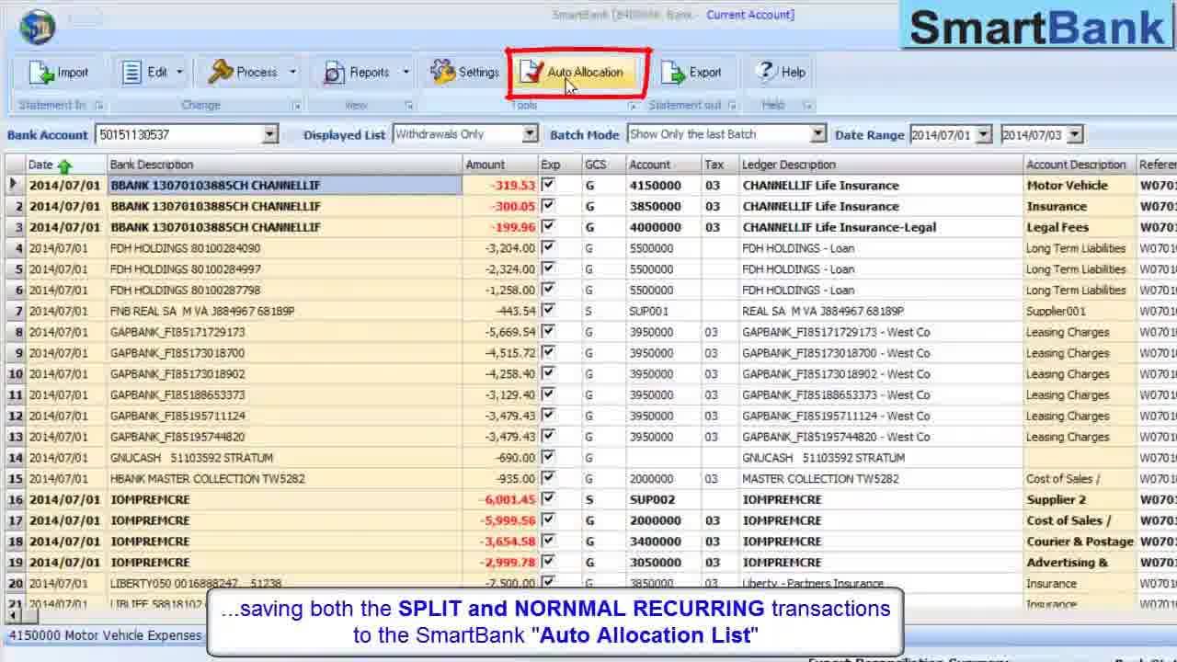Image resolution: width=1177 pixels, height=662 pixels.
Task: Toggle Exp checkbox for the -300.05 row
Action: click(x=549, y=206)
